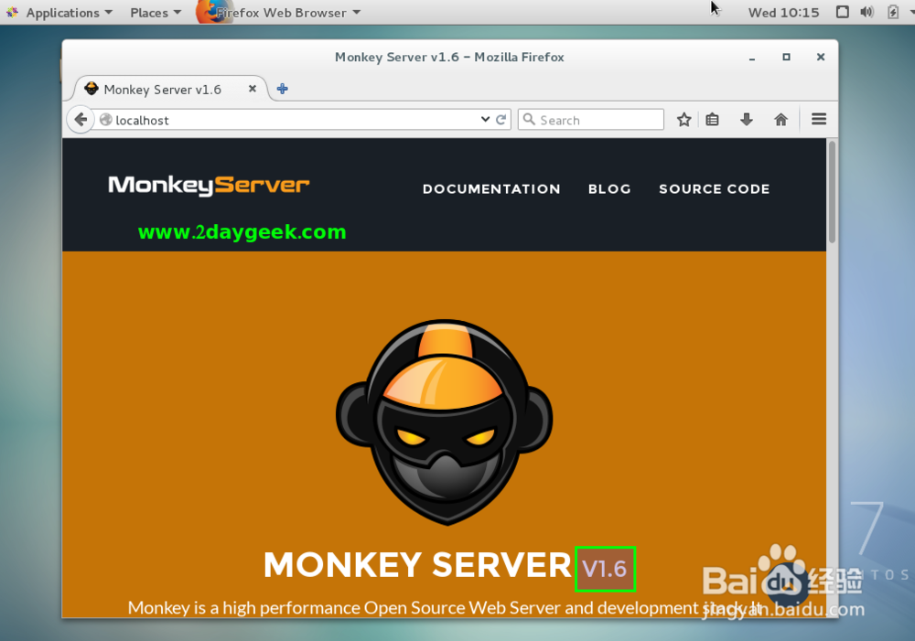Go back using the Firefox back arrow
Image resolution: width=915 pixels, height=641 pixels.
point(81,120)
